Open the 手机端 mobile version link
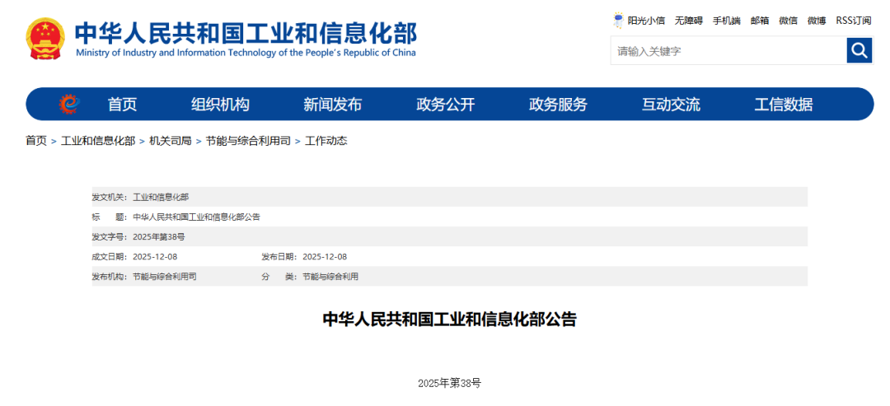 coord(726,21)
